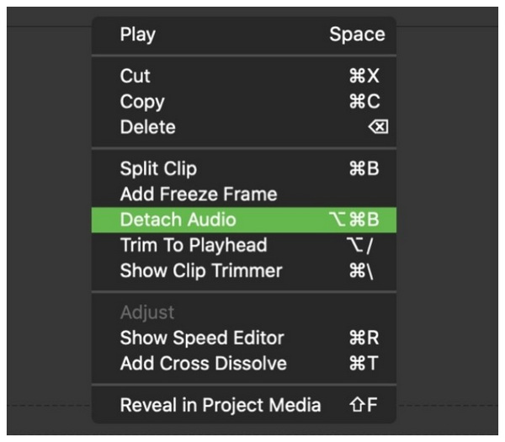Select Add Cross Dissolve
Viewport: 505px width, 442px height.
coord(203,364)
